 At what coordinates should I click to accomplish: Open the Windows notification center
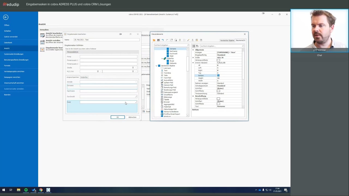286,190
